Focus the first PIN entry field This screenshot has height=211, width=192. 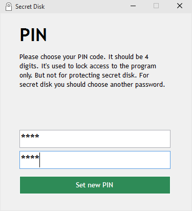point(95,139)
